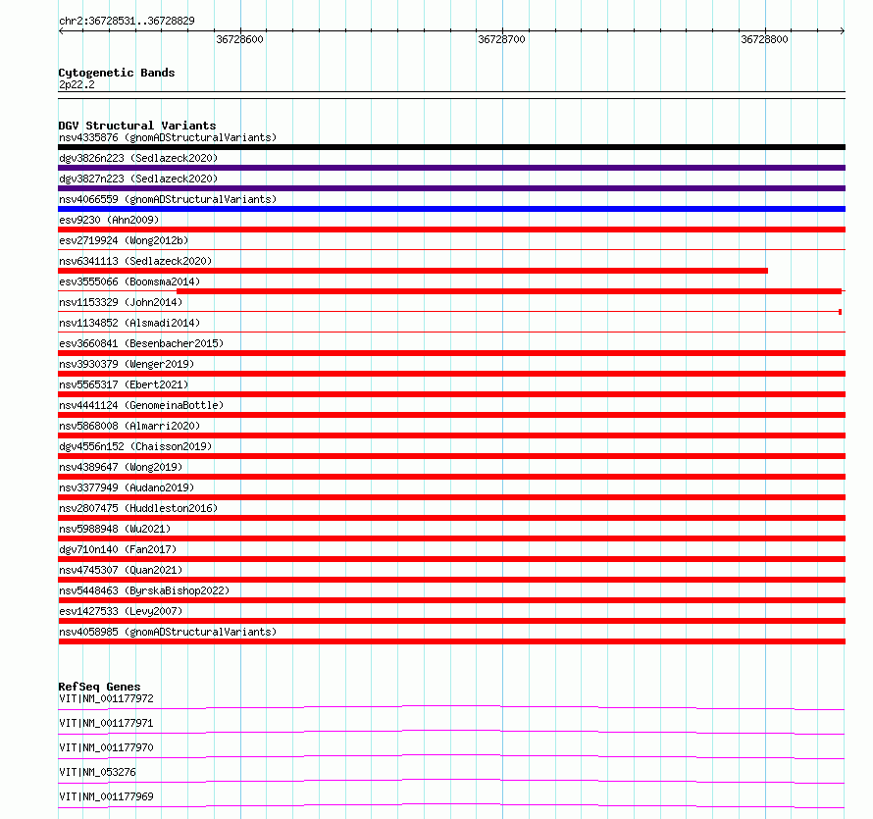This screenshot has height=819, width=873.
Task: Click nsv3930379 (Wenger2019) label
Action: tap(127, 364)
